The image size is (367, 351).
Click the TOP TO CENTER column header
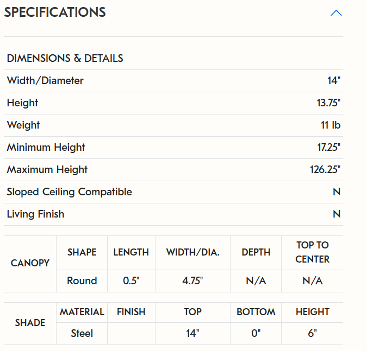[x=312, y=252]
